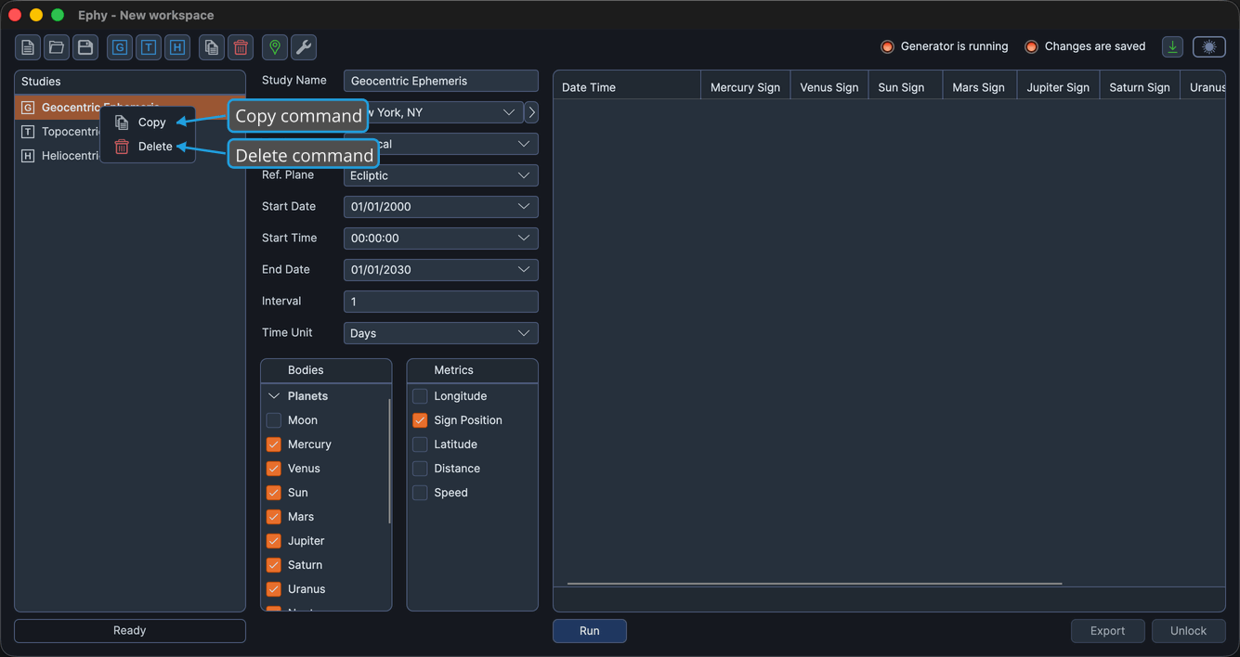This screenshot has width=1240, height=657.
Task: Click the Venus Sign column header
Action: [x=829, y=87]
